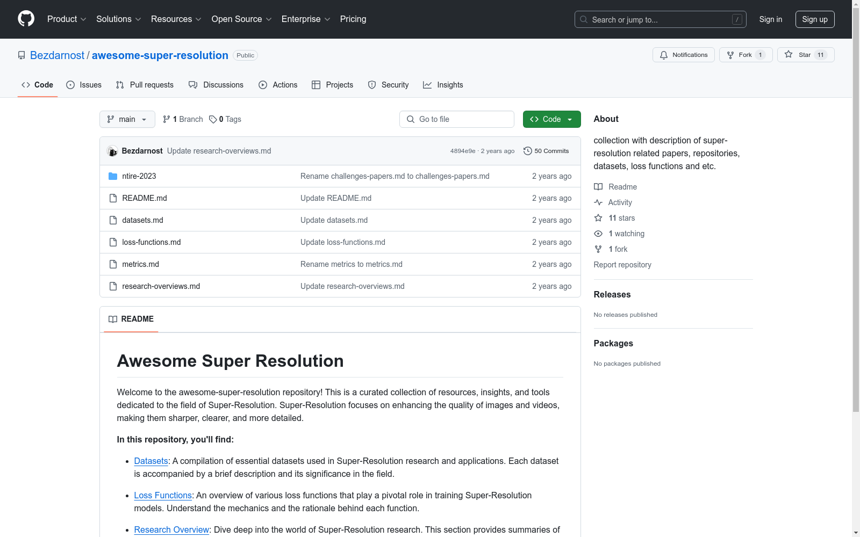Switch to the Insights tab
This screenshot has height=537, width=860.
point(443,85)
